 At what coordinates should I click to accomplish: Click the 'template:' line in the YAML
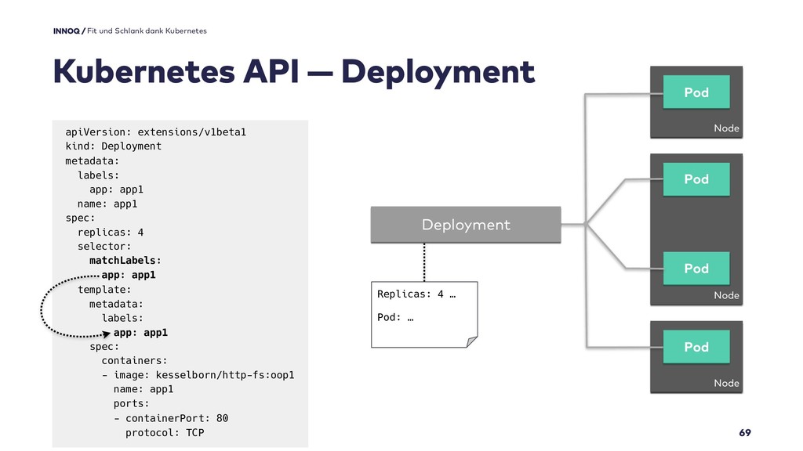104,290
